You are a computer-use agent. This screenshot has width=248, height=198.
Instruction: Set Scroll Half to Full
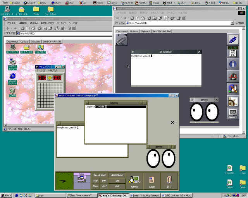pos(95,181)
